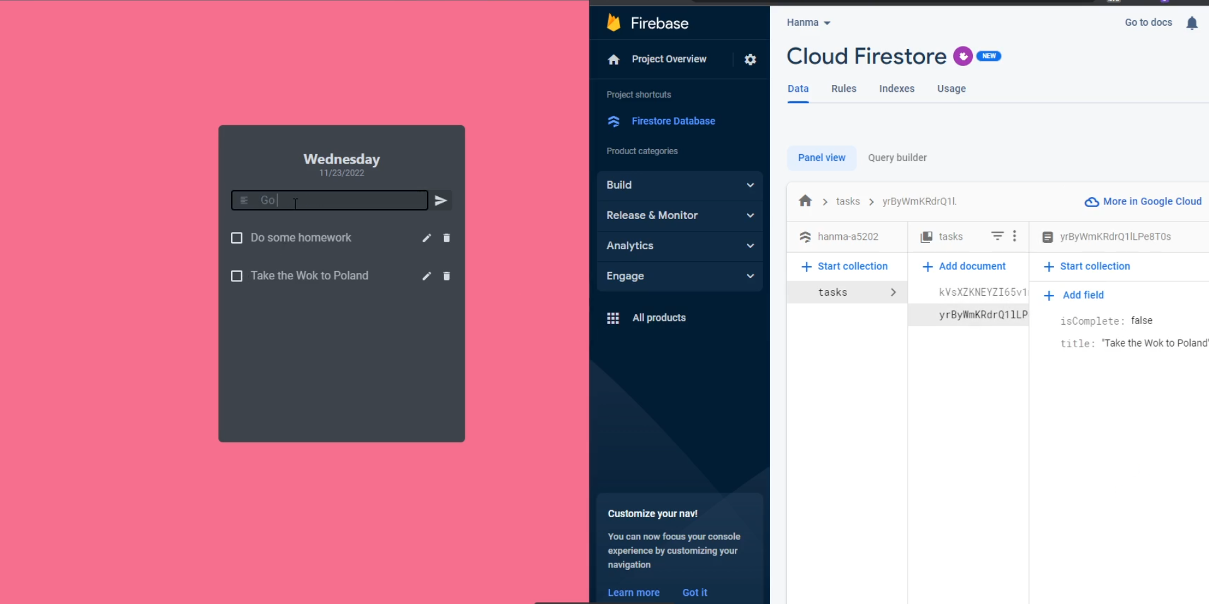Click the list icon inside the task input

click(x=244, y=201)
